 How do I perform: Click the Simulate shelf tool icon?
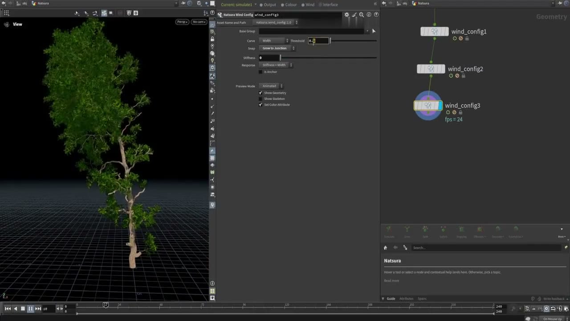[x=389, y=231]
